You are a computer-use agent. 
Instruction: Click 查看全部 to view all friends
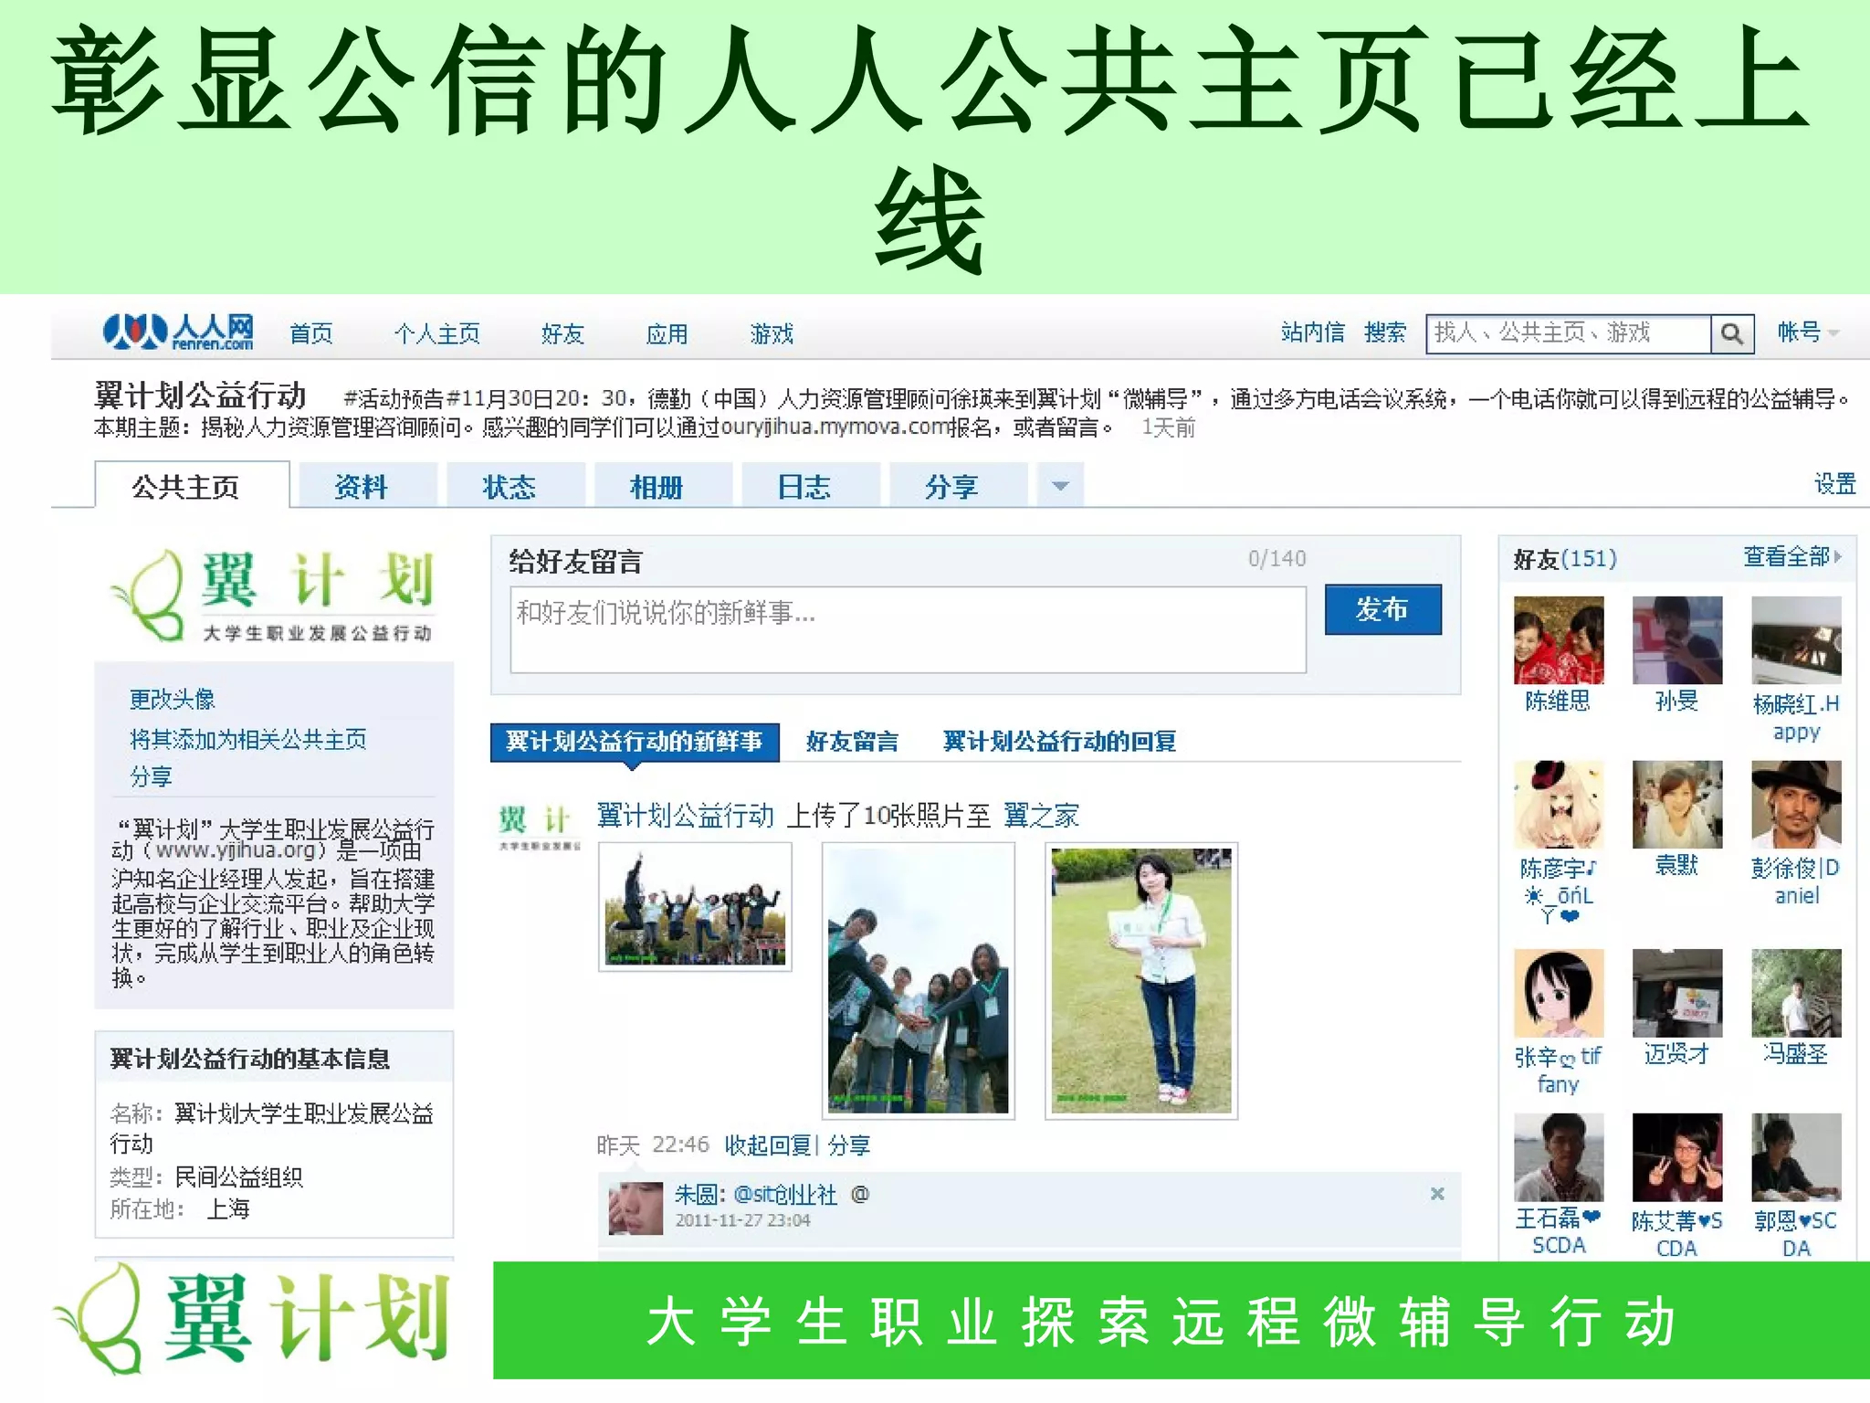click(1792, 556)
